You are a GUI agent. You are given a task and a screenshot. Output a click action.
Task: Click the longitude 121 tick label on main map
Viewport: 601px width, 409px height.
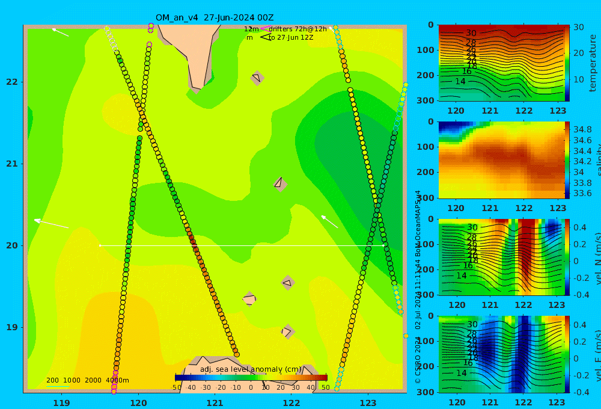click(215, 402)
